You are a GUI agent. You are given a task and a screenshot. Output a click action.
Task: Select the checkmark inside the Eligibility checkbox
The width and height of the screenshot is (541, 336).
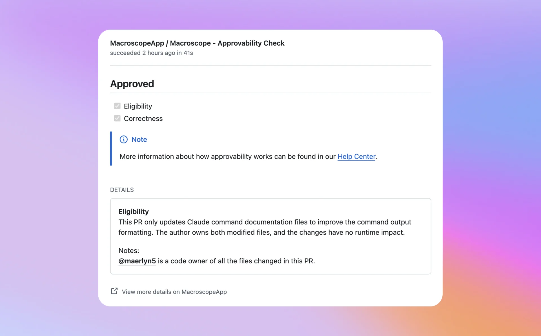pos(117,106)
